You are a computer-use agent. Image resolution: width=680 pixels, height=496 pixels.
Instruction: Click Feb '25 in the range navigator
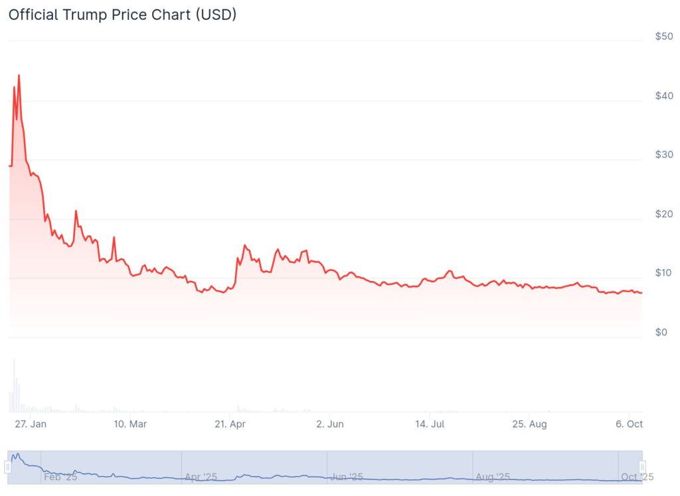click(60, 477)
